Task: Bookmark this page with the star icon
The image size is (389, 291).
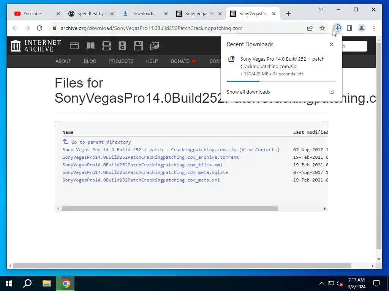Action: 322,28
